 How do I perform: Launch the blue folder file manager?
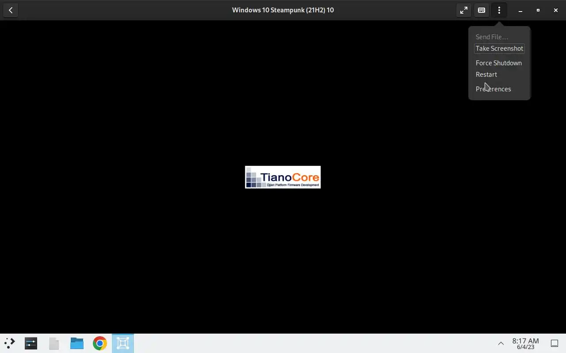tap(77, 343)
